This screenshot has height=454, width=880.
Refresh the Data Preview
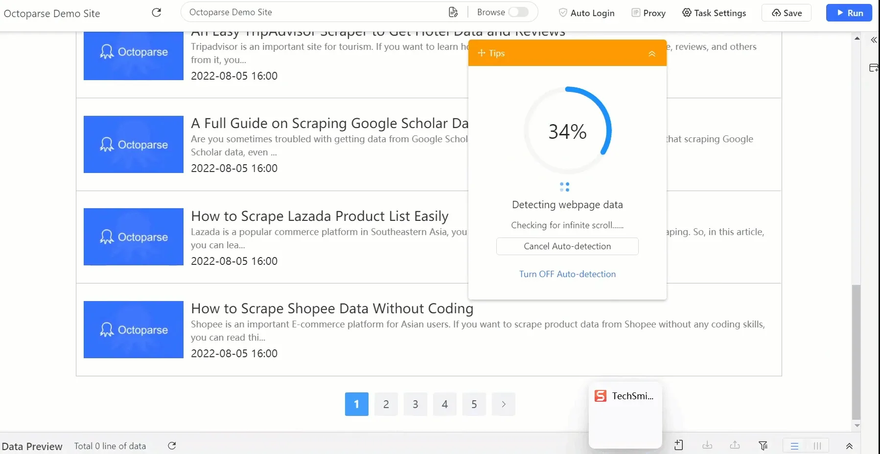point(172,446)
